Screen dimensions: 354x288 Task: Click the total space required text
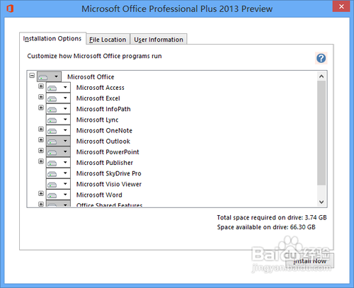click(x=272, y=217)
